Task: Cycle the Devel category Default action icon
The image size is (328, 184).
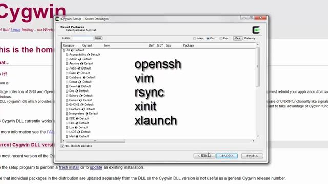Action: pos(79,86)
